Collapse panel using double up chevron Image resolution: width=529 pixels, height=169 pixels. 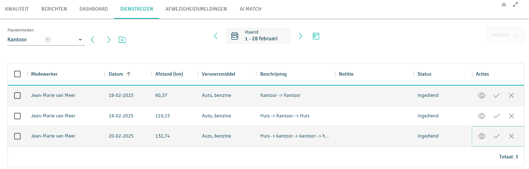click(x=504, y=5)
